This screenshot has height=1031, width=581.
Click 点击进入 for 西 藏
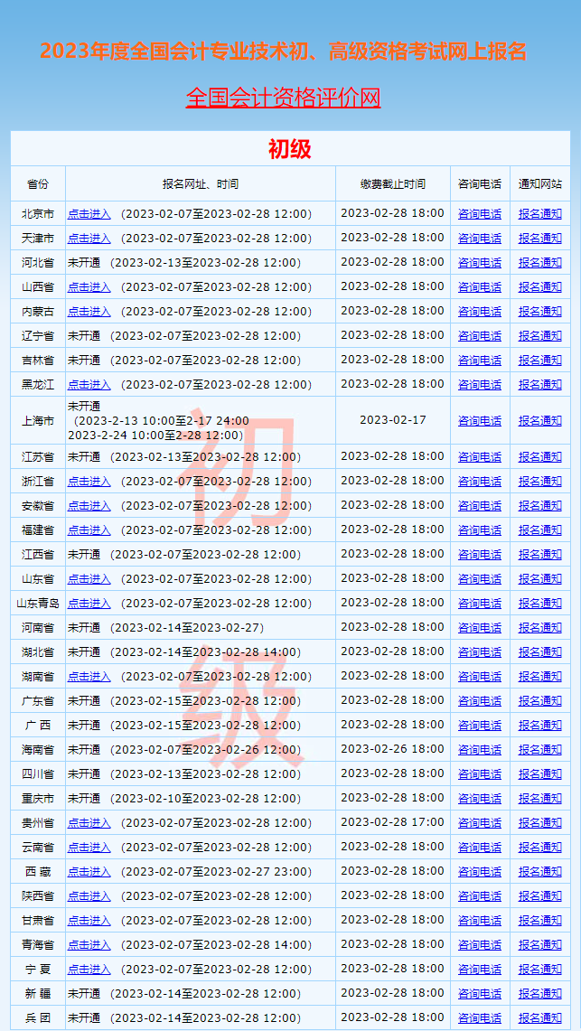tap(89, 872)
